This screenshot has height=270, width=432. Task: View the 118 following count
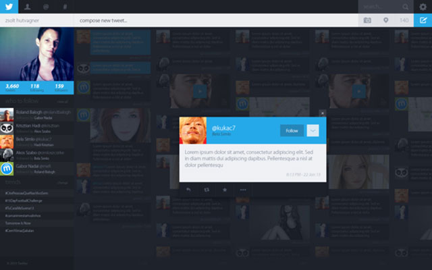36,88
